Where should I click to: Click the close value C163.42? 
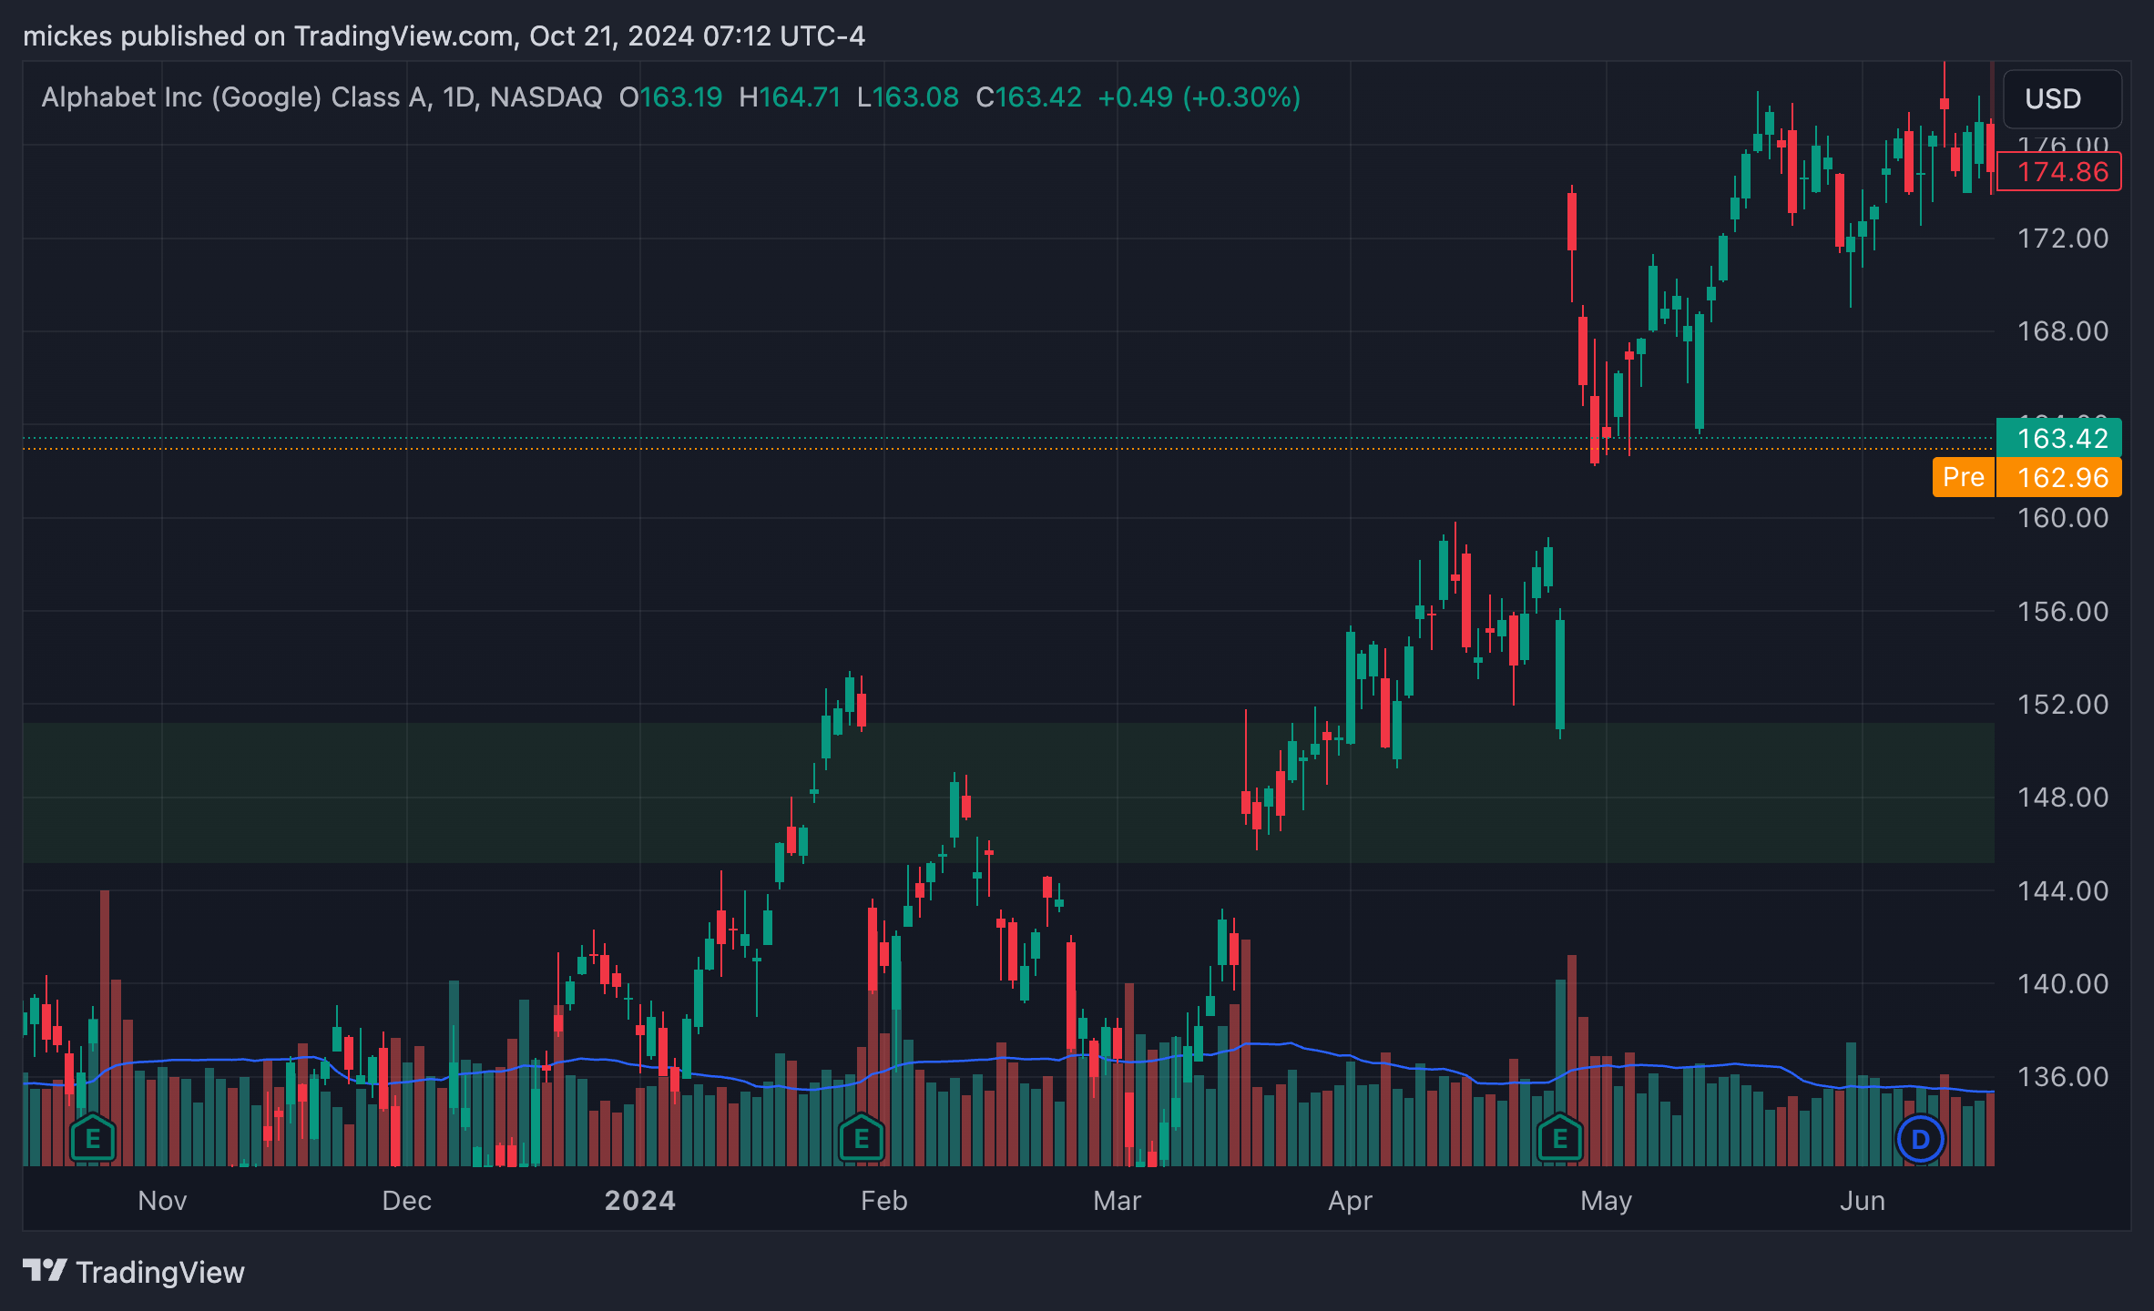point(1028,97)
